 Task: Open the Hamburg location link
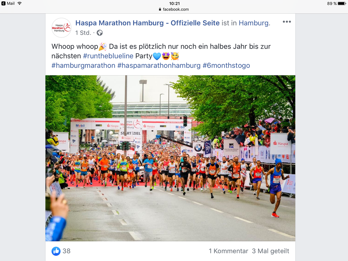(x=253, y=23)
